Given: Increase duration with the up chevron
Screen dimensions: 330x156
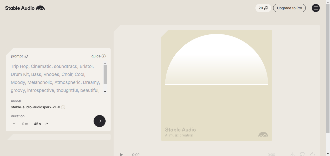Looking at the screenshot, I should point(47,123).
